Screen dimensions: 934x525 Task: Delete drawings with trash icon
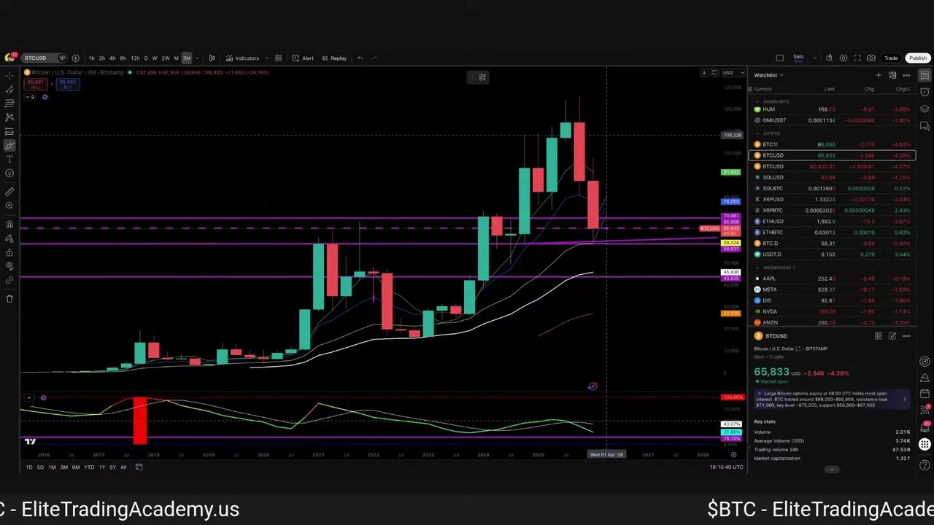pyautogui.click(x=9, y=298)
